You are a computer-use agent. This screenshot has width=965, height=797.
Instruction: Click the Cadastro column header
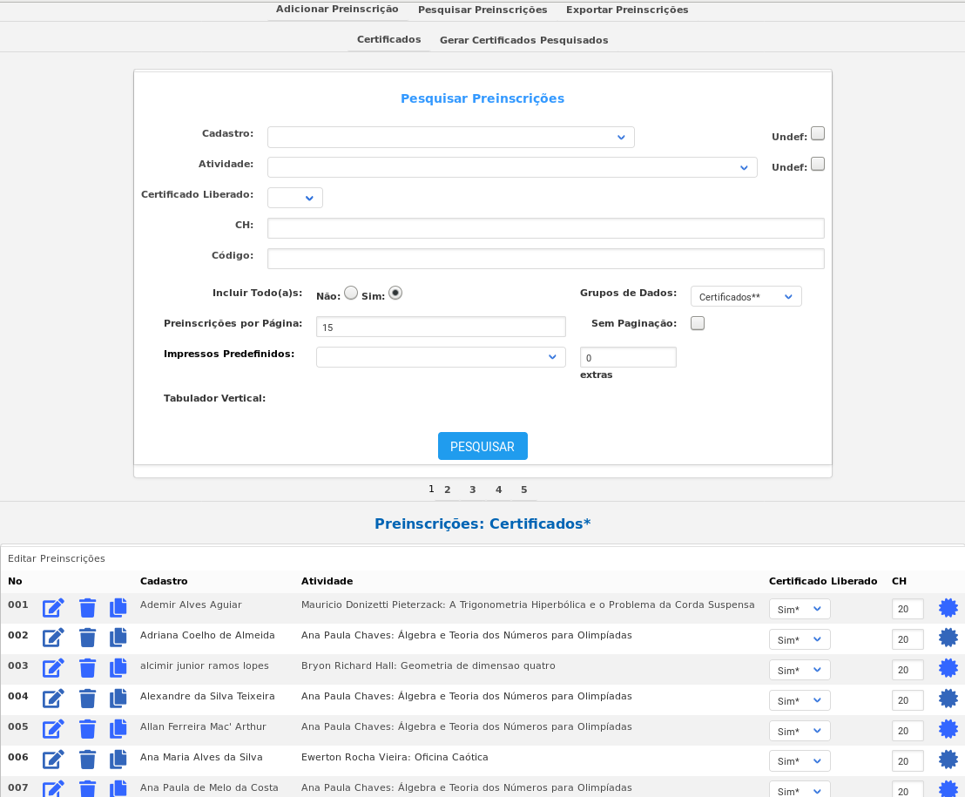click(164, 581)
